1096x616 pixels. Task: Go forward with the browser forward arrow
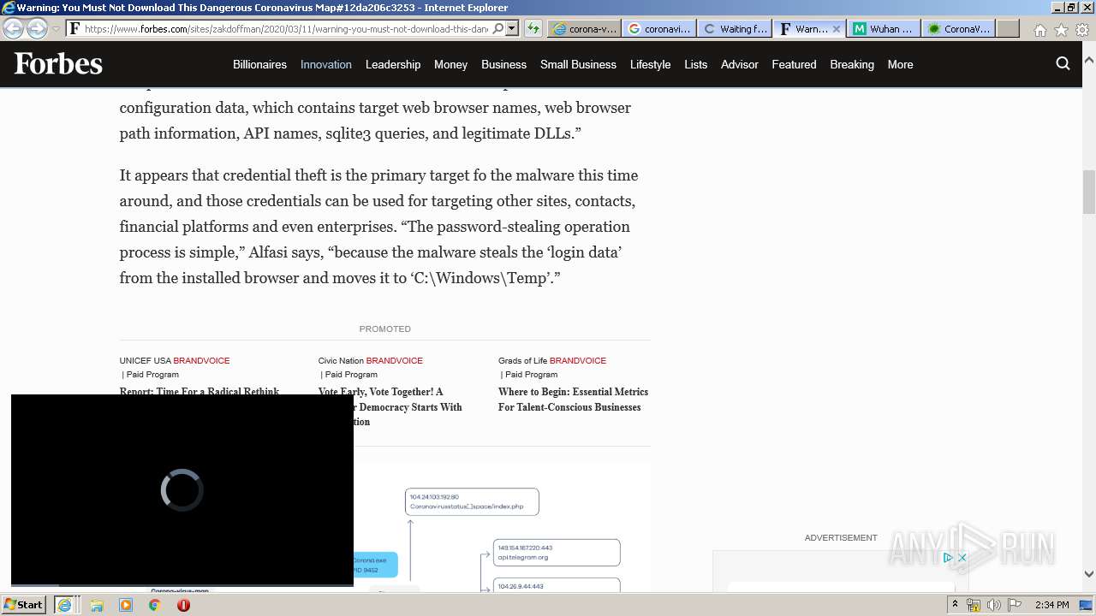click(x=37, y=28)
